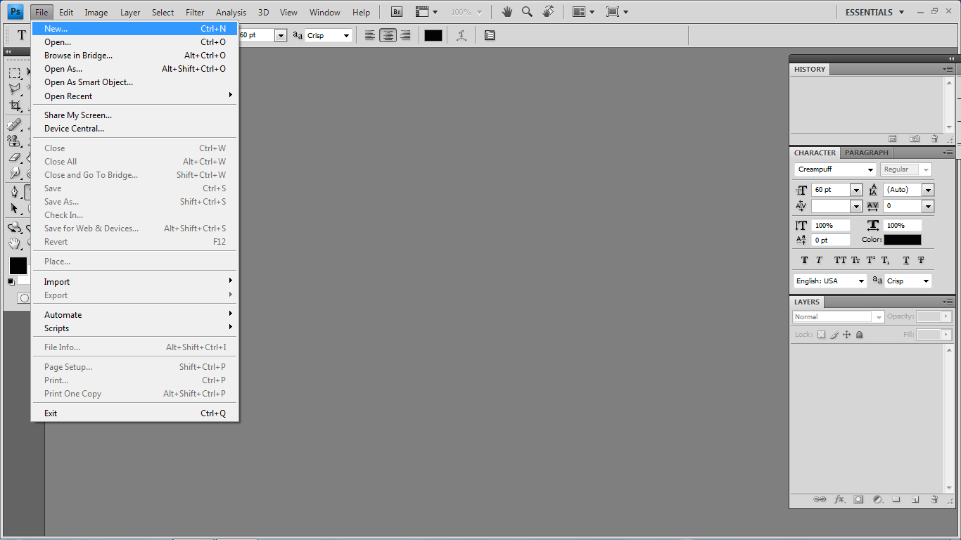Click the add layer mask icon
Viewport: 961px width, 540px height.
858,499
